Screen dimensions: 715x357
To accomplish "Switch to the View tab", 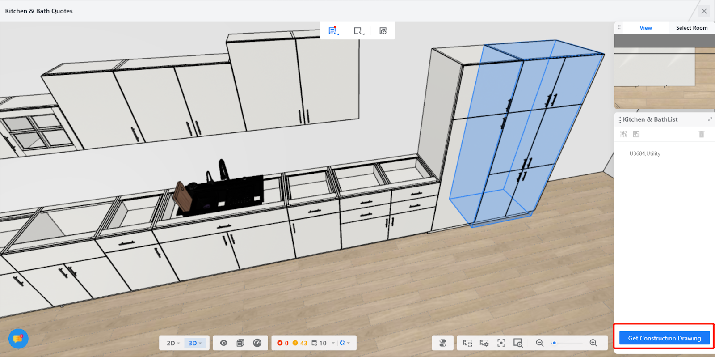I will (x=645, y=28).
